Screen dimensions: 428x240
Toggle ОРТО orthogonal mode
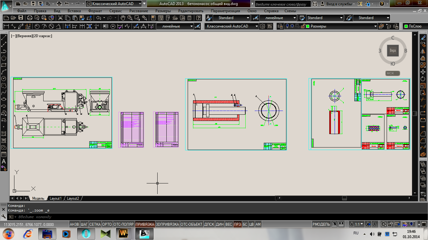(107, 224)
